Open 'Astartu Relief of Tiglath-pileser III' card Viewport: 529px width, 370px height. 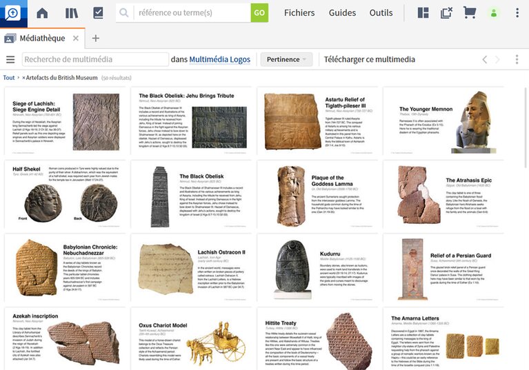point(317,121)
